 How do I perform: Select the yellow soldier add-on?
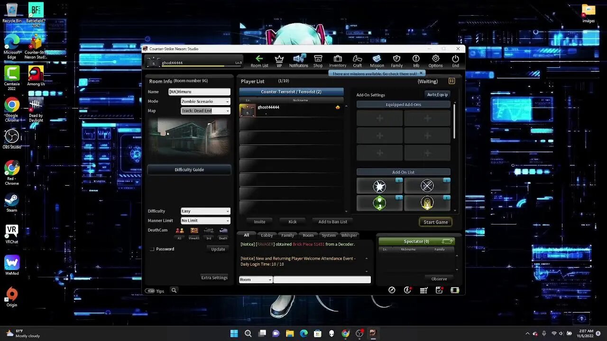(x=427, y=203)
